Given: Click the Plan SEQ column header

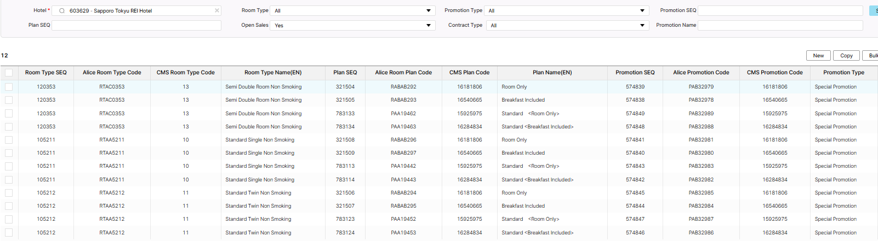Looking at the screenshot, I should (345, 73).
